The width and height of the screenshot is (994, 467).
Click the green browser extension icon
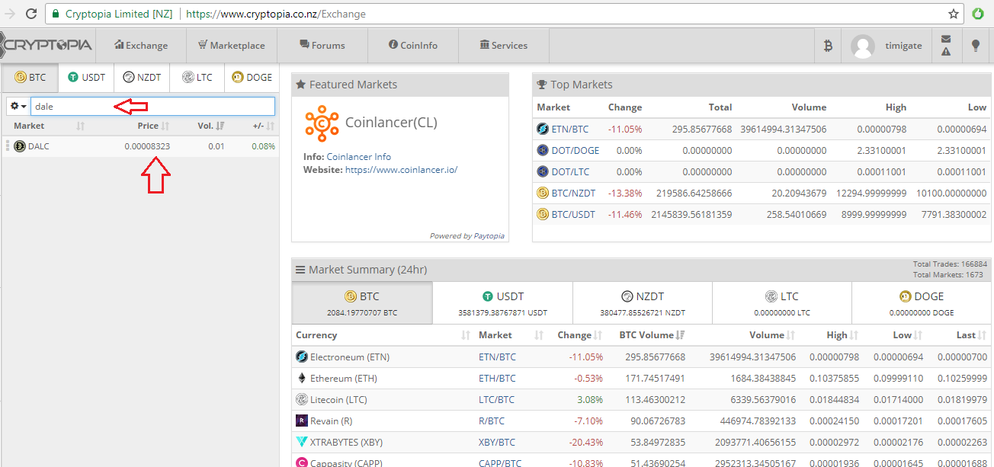tap(978, 14)
